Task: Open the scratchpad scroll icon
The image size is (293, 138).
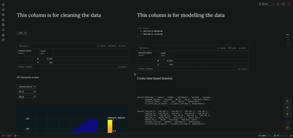Action: click(3, 25)
